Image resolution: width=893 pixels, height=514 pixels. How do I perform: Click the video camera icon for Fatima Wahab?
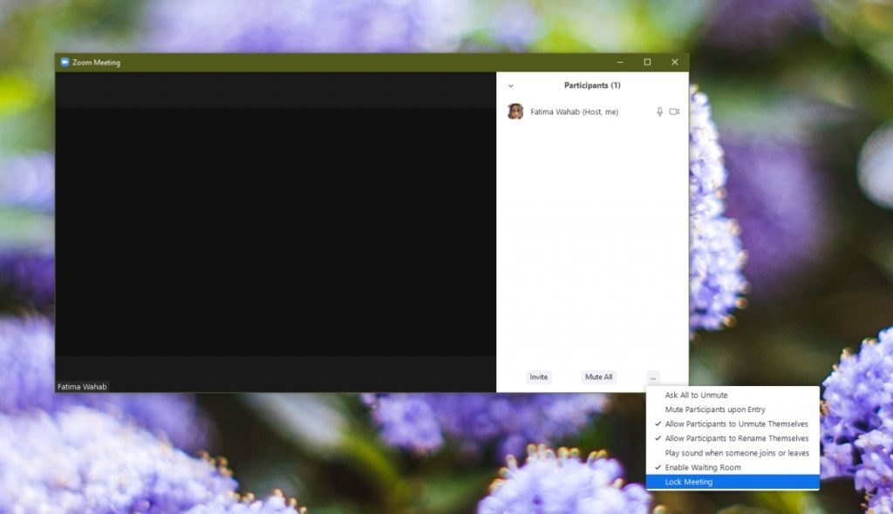pos(674,112)
